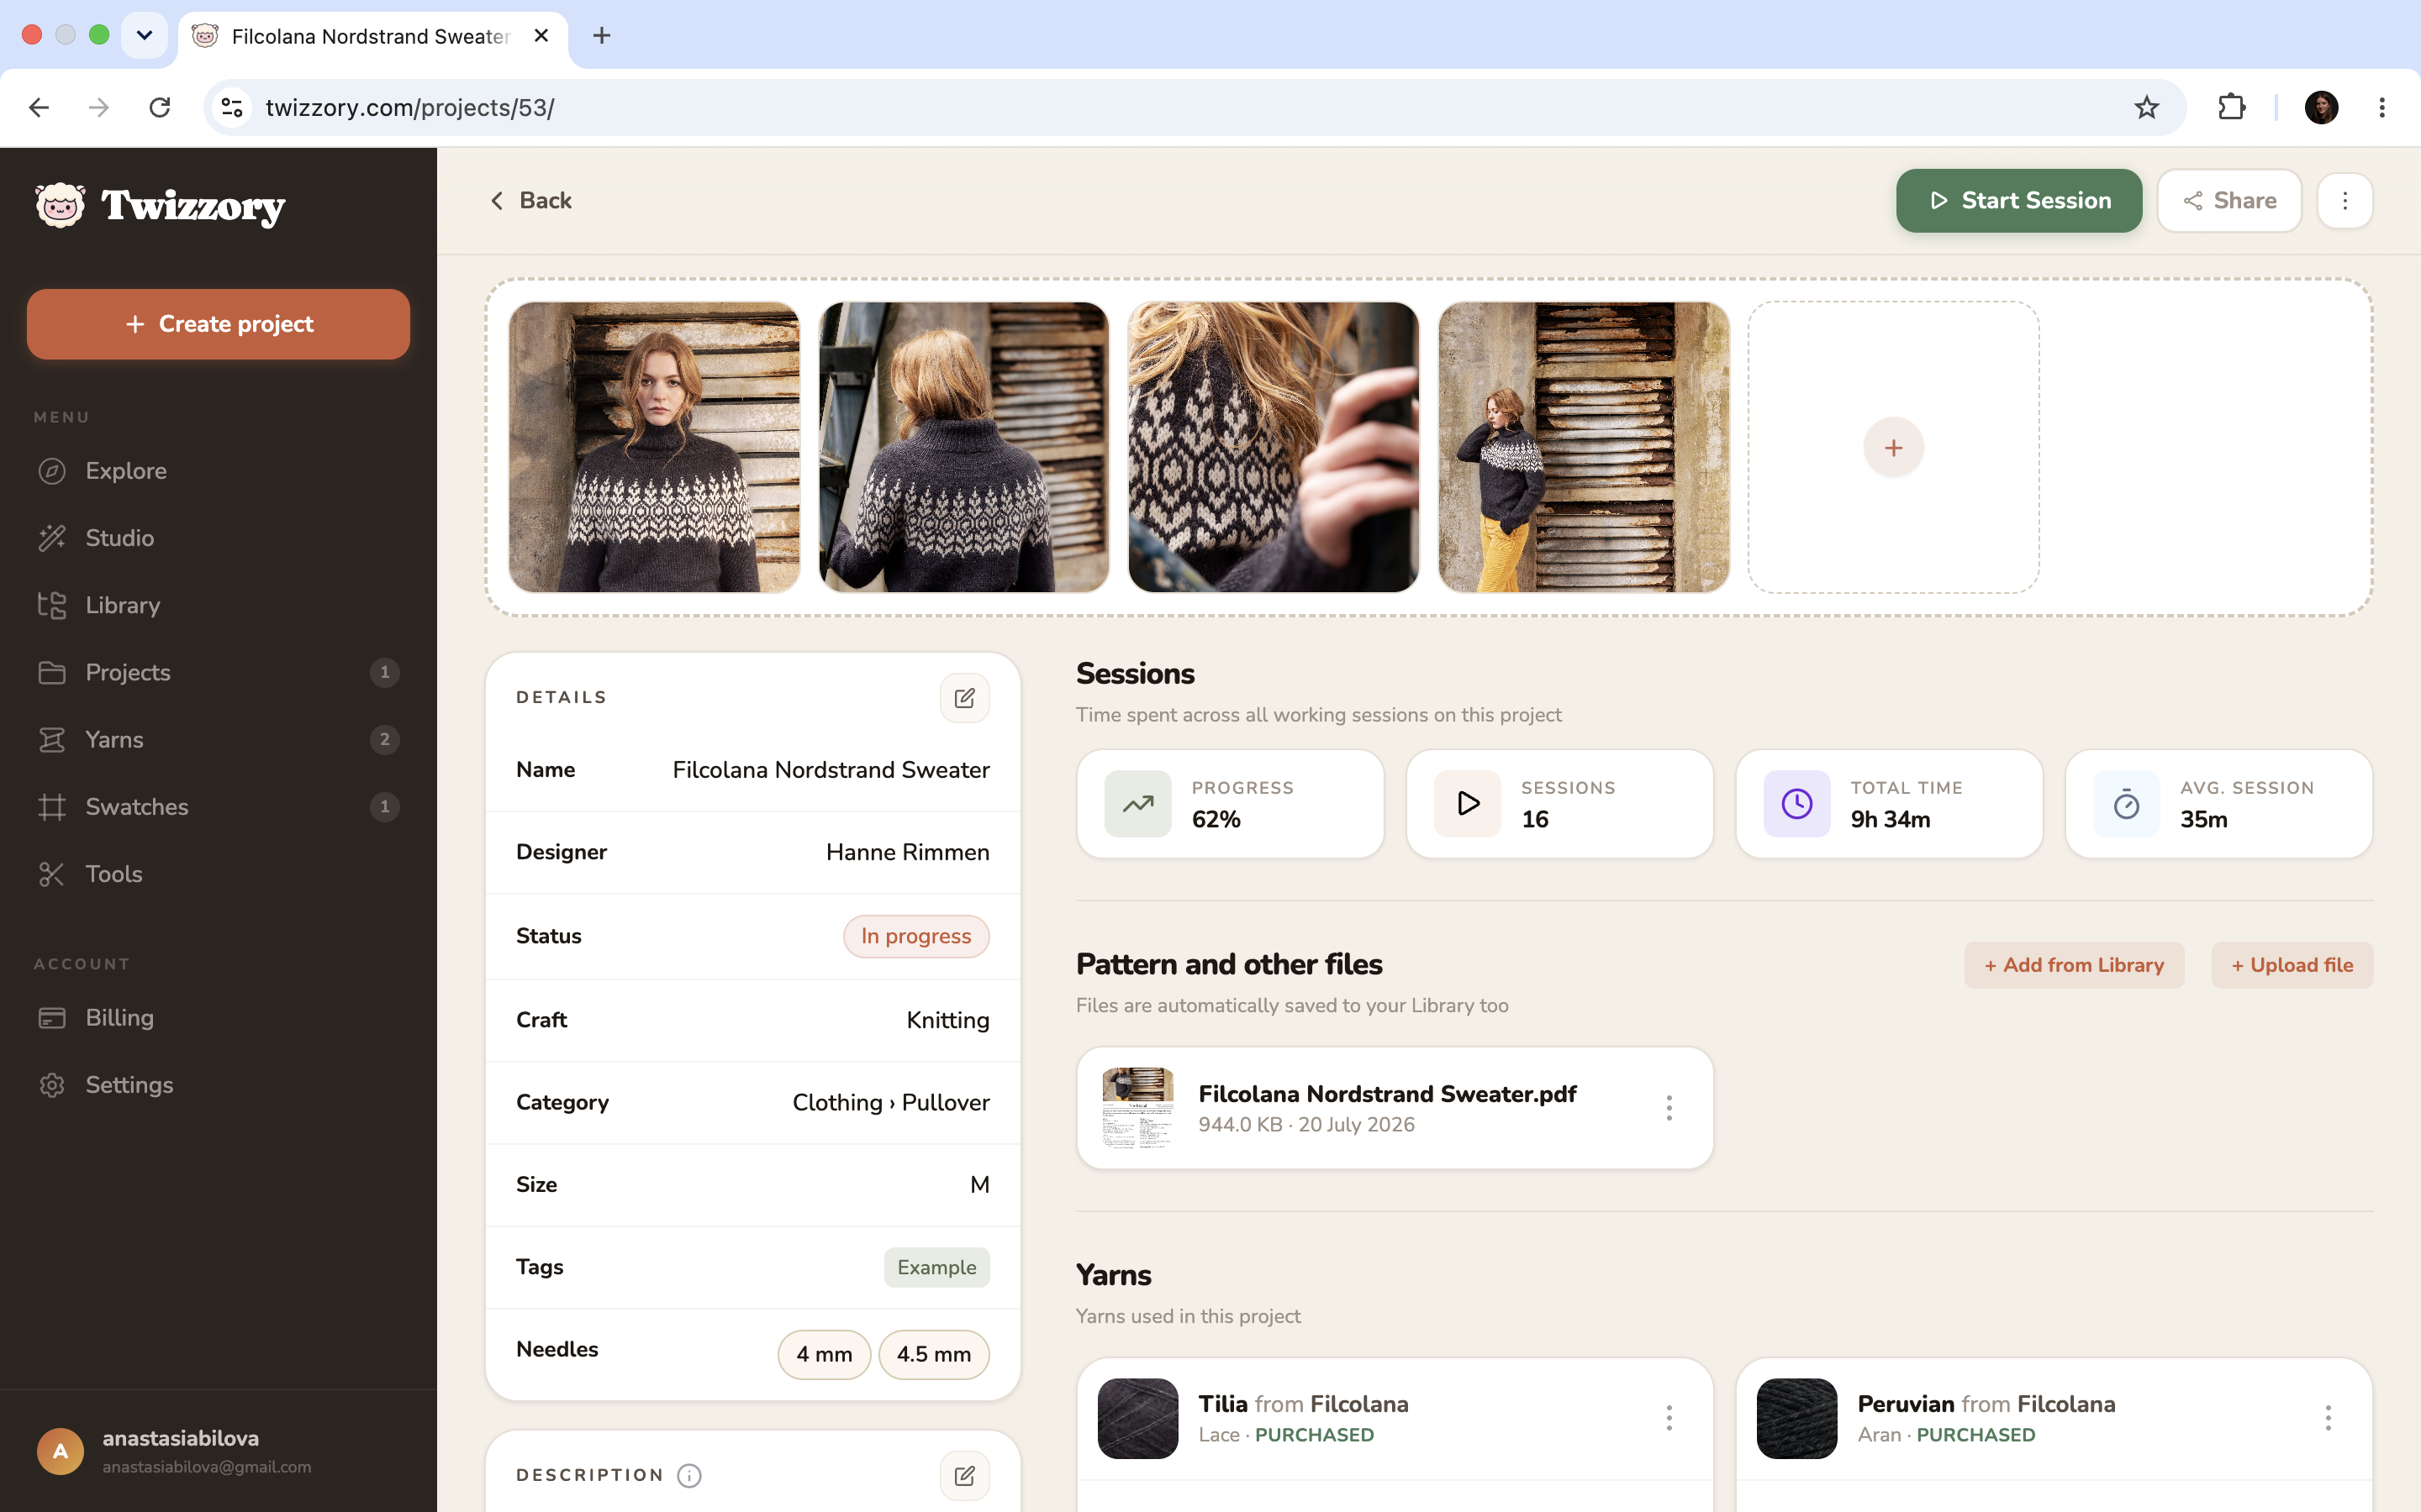Open browser extensions puzzle icon

tap(2232, 107)
